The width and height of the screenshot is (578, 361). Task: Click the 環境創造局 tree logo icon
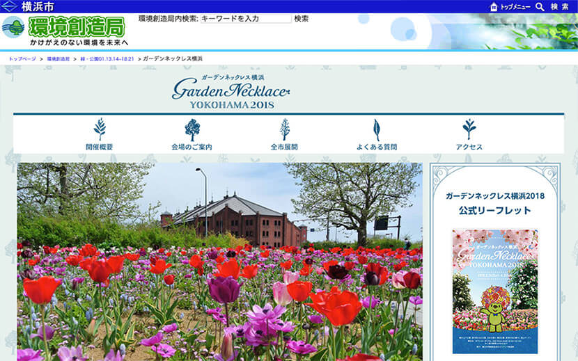[13, 27]
